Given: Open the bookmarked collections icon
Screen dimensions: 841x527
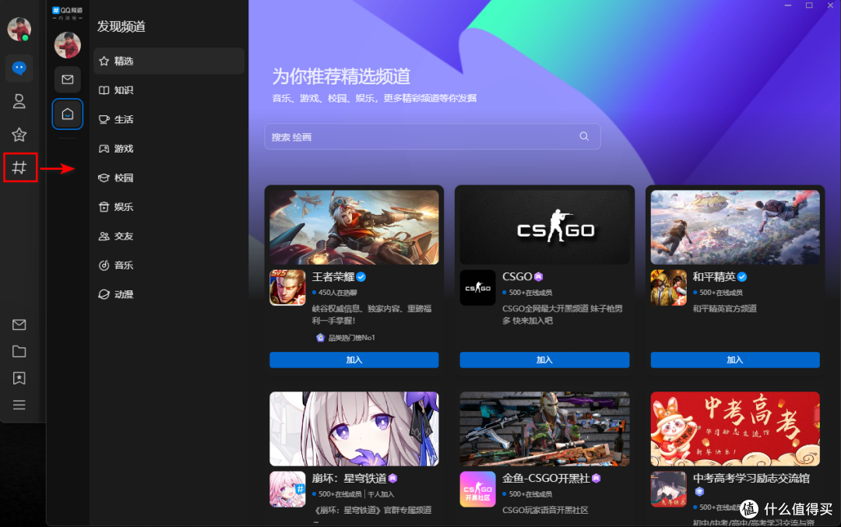Looking at the screenshot, I should point(19,378).
